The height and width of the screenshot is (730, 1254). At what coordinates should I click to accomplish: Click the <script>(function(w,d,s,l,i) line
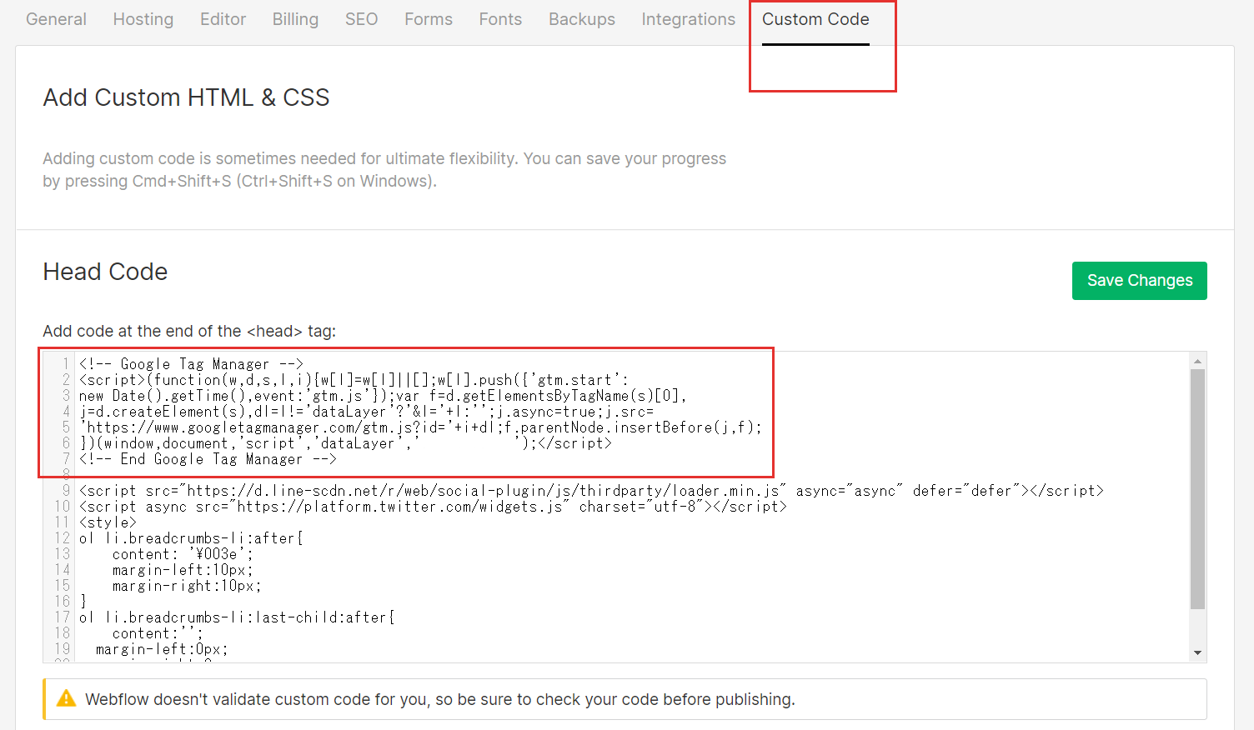(x=354, y=380)
